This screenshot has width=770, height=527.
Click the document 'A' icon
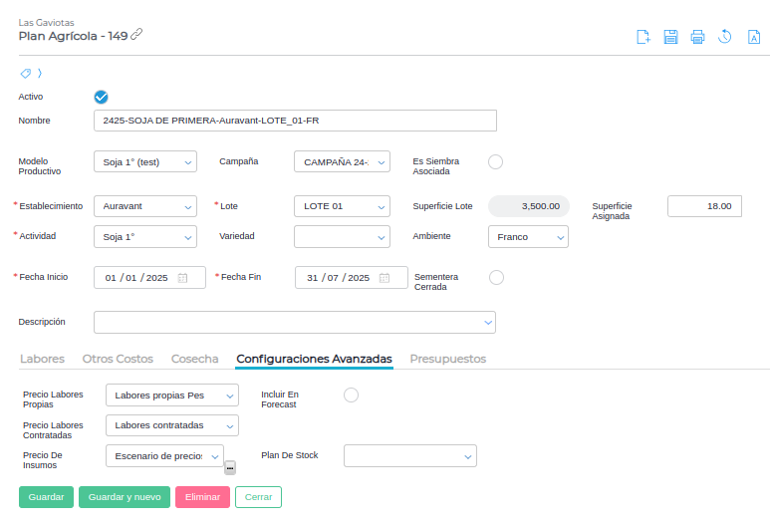754,37
